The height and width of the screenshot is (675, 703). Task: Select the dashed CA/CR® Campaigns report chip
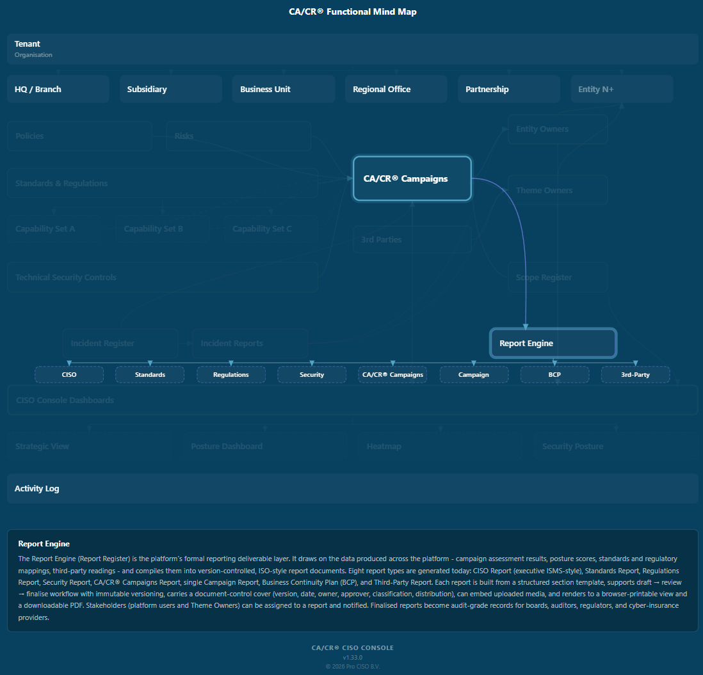pos(392,375)
